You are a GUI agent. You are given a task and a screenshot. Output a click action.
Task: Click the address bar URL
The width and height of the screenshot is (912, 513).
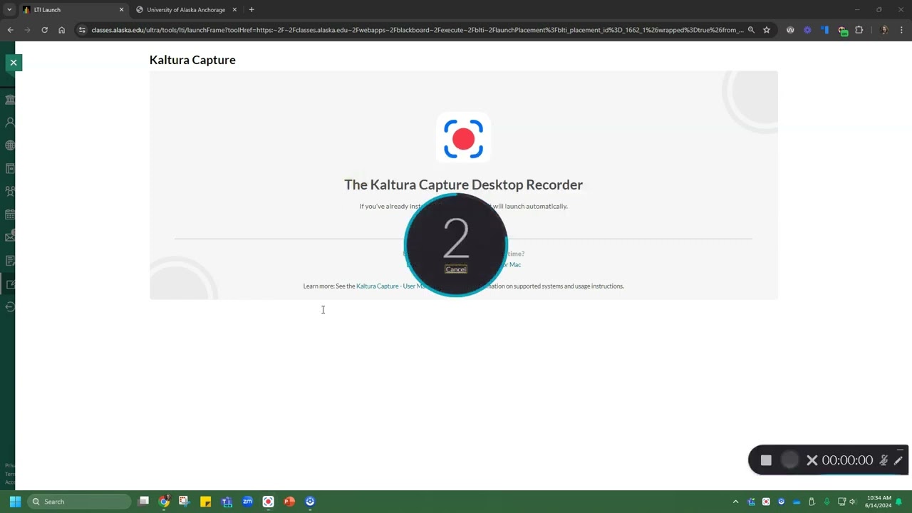[417, 30]
